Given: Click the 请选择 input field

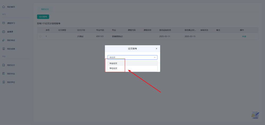Looking at the screenshot, I should 130,57.
